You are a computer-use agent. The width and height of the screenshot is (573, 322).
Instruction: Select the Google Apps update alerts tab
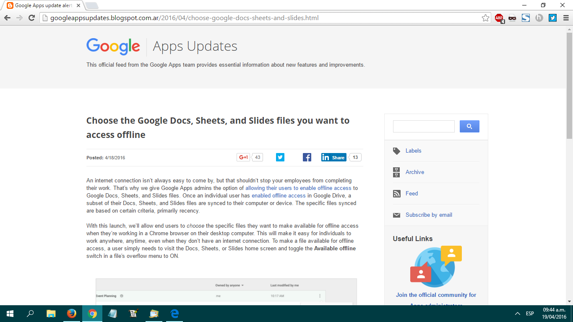pyautogui.click(x=42, y=5)
